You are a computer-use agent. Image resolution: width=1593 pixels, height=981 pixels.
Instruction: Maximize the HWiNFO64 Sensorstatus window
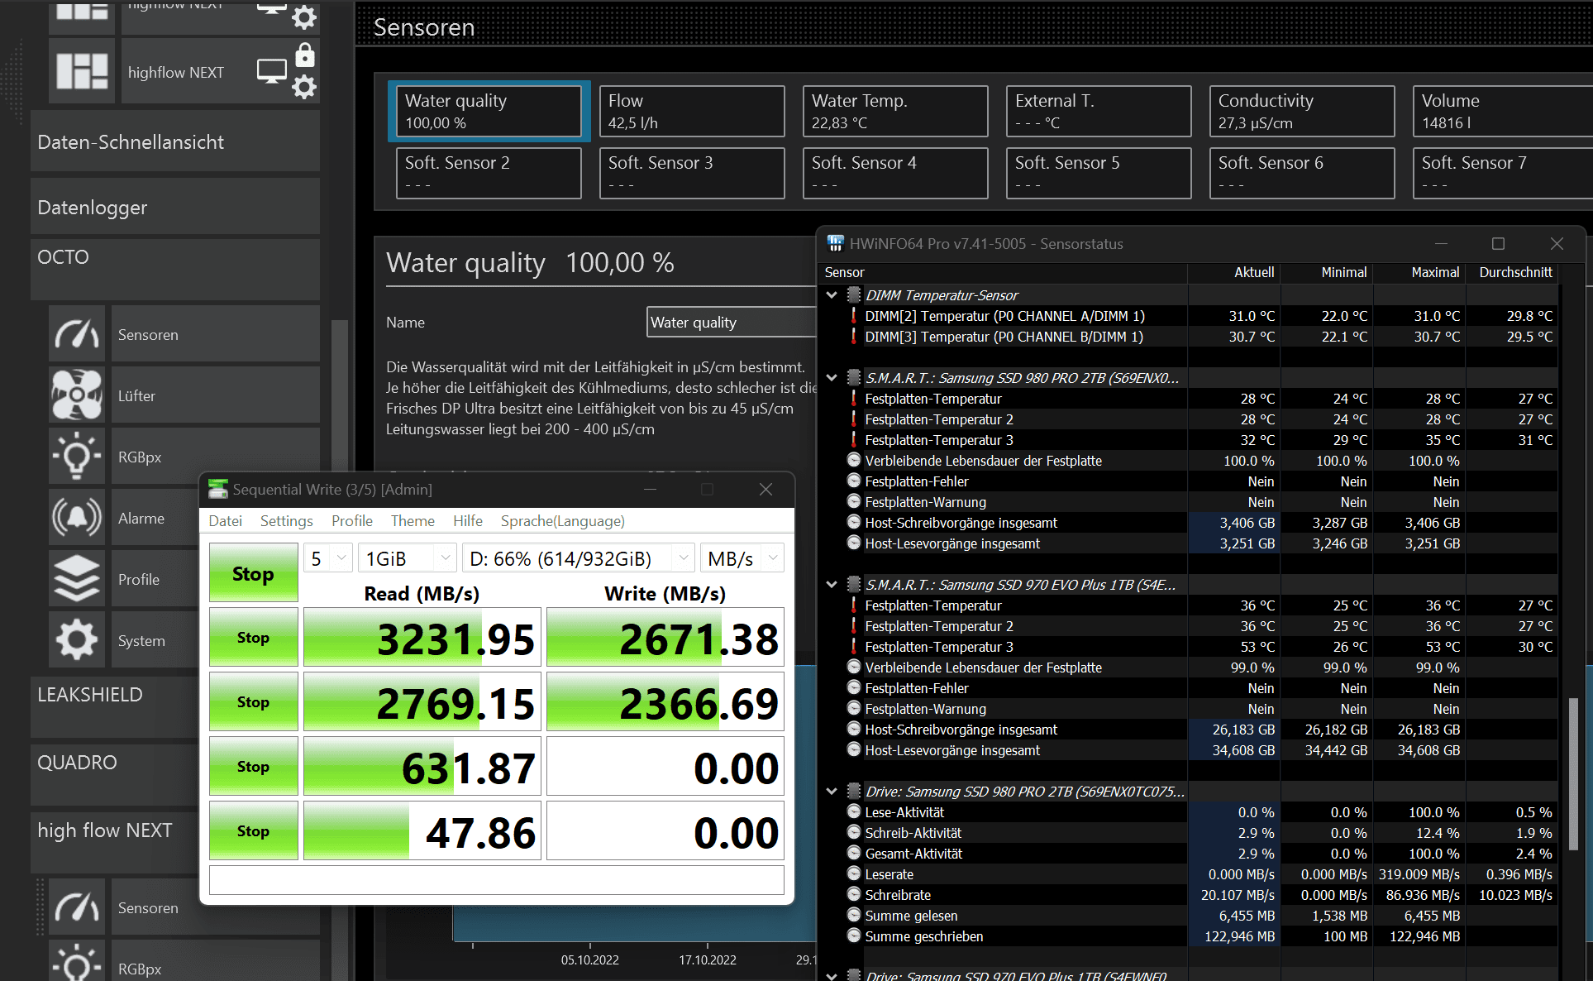click(x=1498, y=243)
